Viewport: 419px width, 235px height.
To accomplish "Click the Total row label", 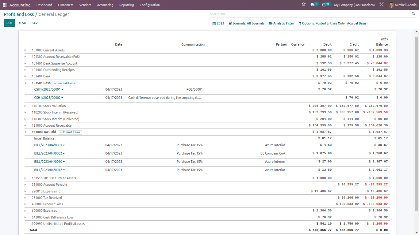I will click(33, 230).
